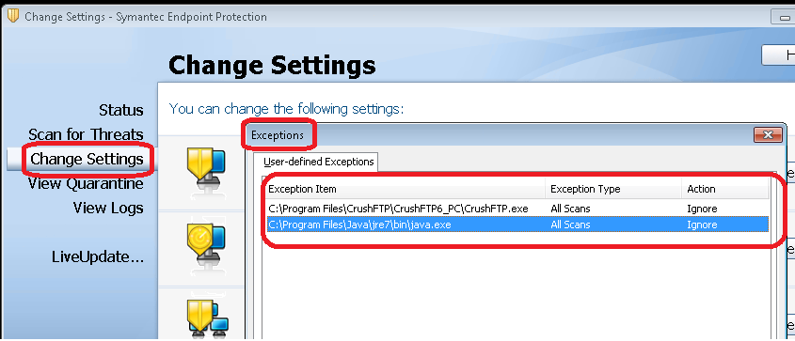Open Change Settings in the sidebar
The image size is (795, 341).
pos(87,159)
